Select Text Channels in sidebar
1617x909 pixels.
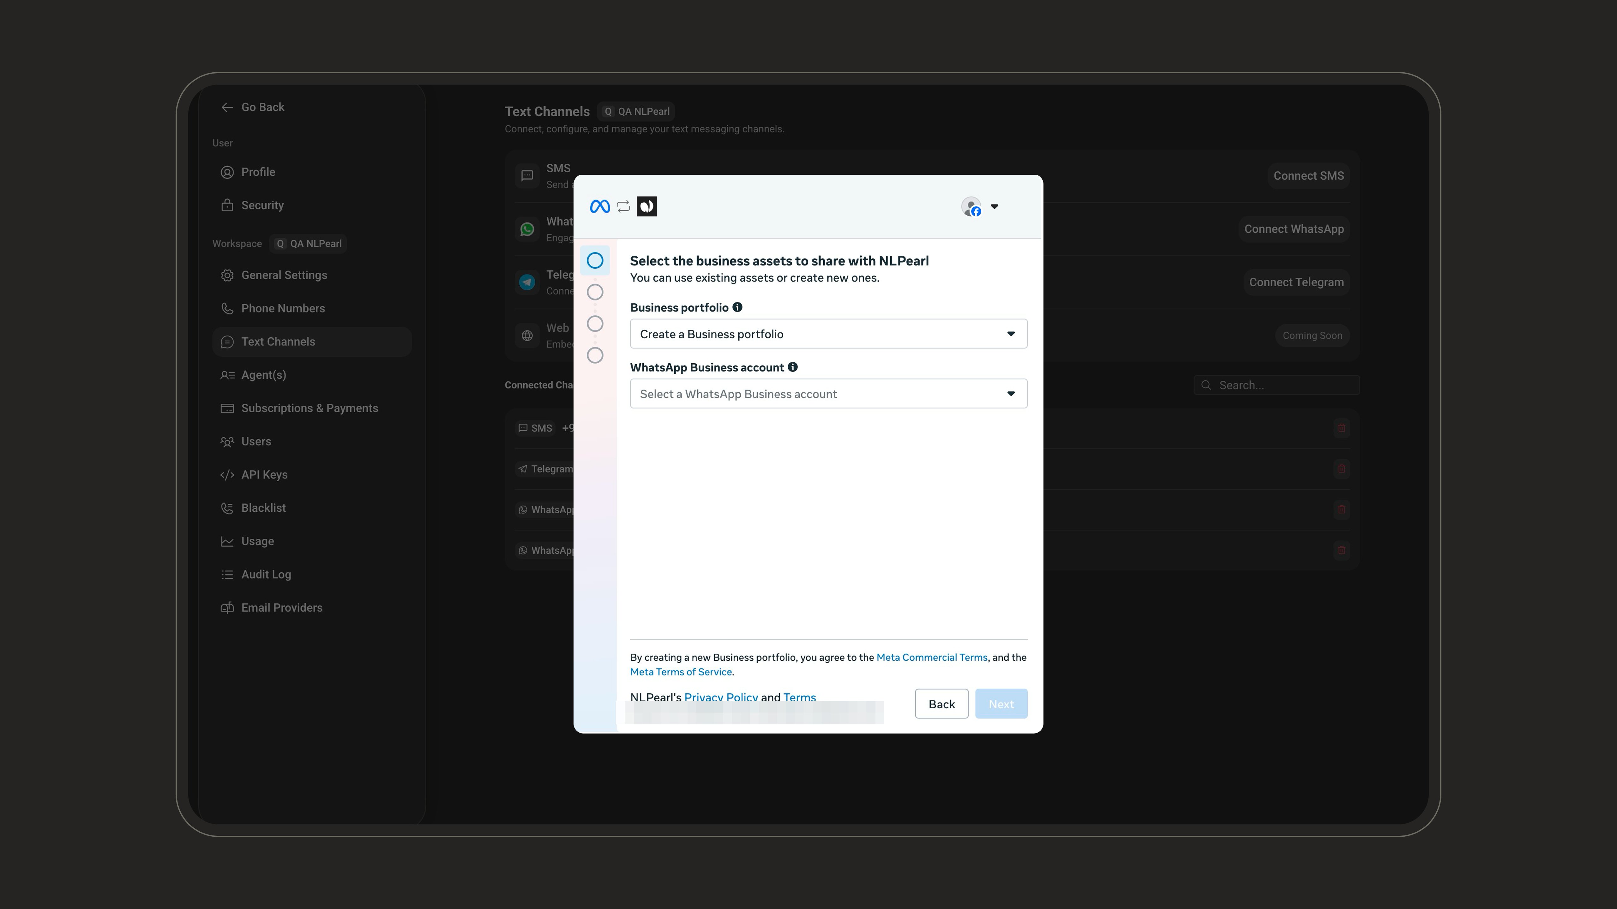tap(312, 341)
